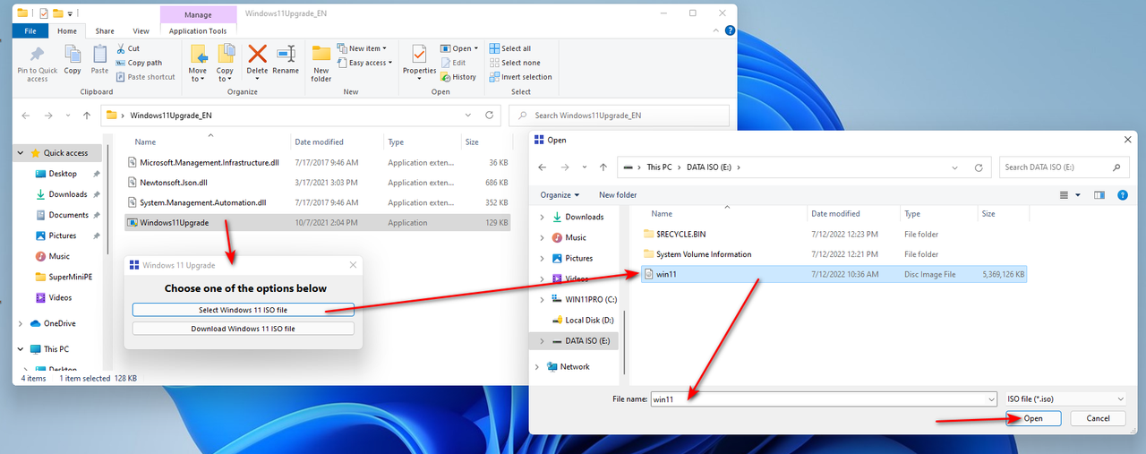Click the Rename icon in ribbon

point(286,53)
